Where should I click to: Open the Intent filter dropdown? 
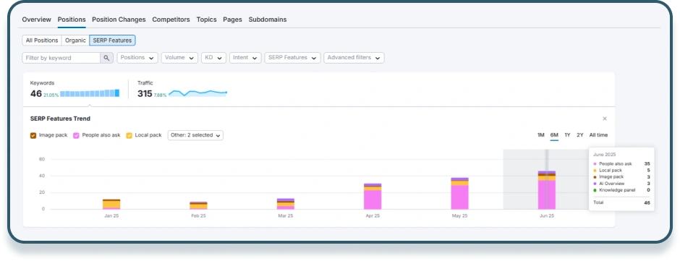pos(245,58)
